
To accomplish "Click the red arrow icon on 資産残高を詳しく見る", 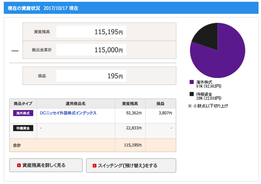I will click(x=19, y=165).
